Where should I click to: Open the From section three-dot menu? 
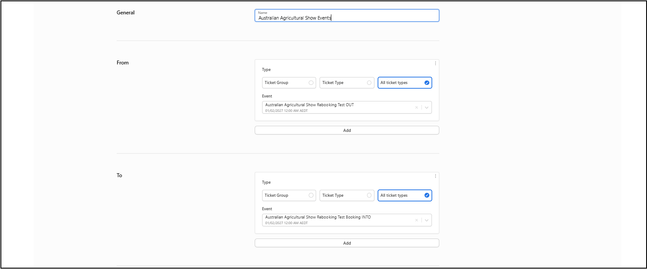click(435, 63)
